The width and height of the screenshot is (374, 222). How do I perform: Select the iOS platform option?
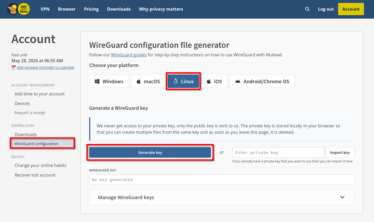(x=214, y=81)
